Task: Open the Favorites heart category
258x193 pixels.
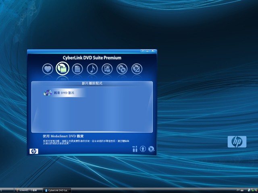Action: 48,69
